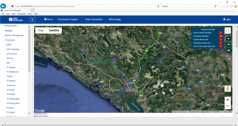238x126 pixels.
Task: Select TS Bar station
Action: pos(9,76)
